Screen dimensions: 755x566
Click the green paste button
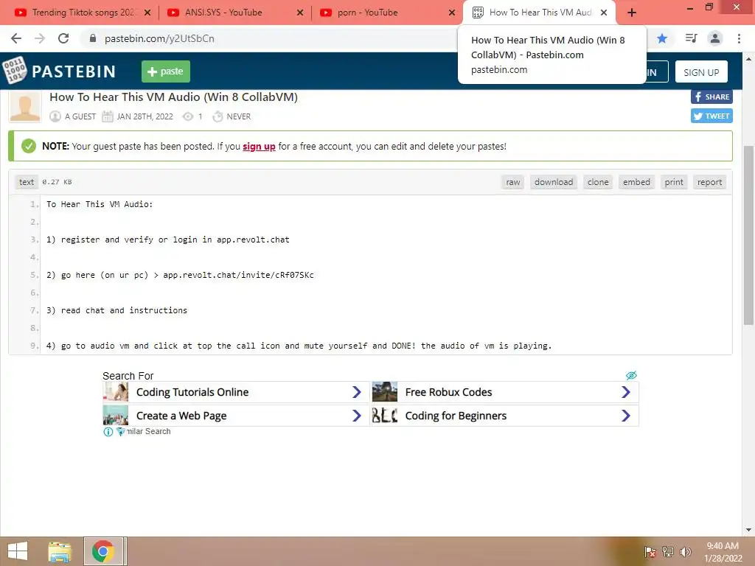coord(166,71)
